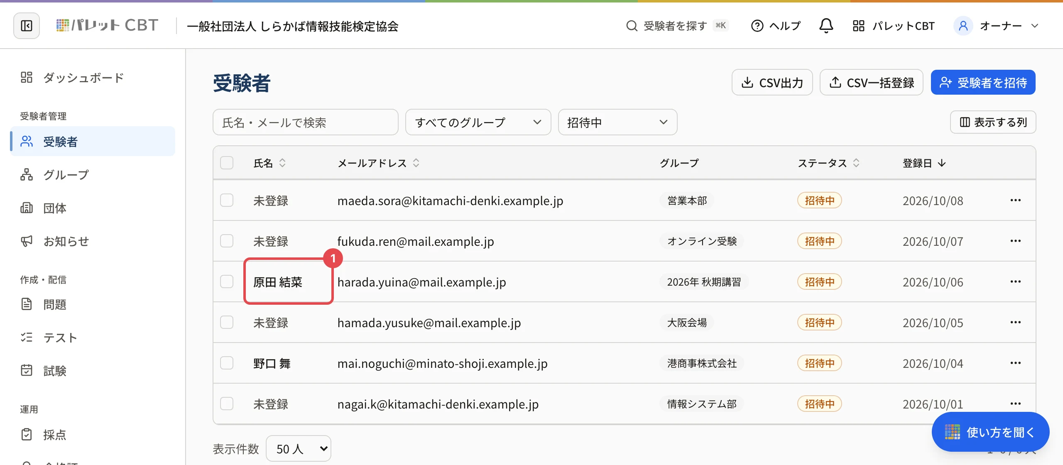Click the notification bell icon
Image resolution: width=1063 pixels, height=465 pixels.
click(826, 26)
